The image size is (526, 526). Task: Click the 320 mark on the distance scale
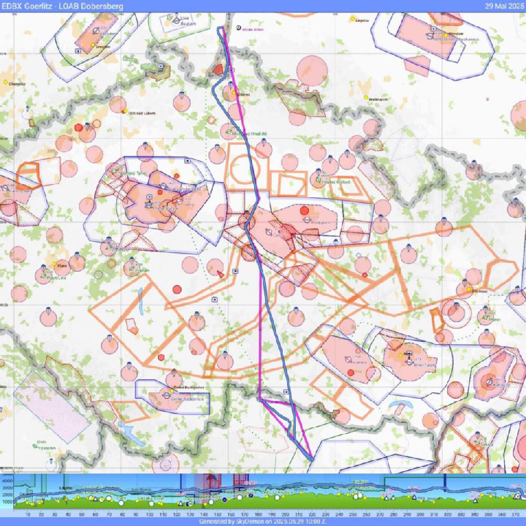[x=447, y=514]
